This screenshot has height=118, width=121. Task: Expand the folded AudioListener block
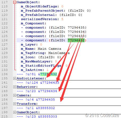15,78
